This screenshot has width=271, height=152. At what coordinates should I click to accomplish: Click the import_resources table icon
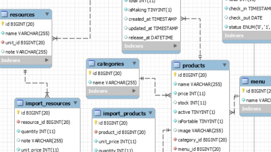click(x=20, y=103)
